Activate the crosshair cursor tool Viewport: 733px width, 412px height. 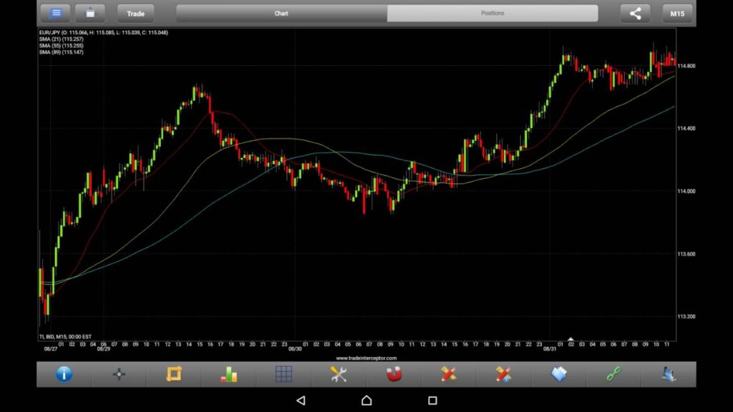pos(119,374)
